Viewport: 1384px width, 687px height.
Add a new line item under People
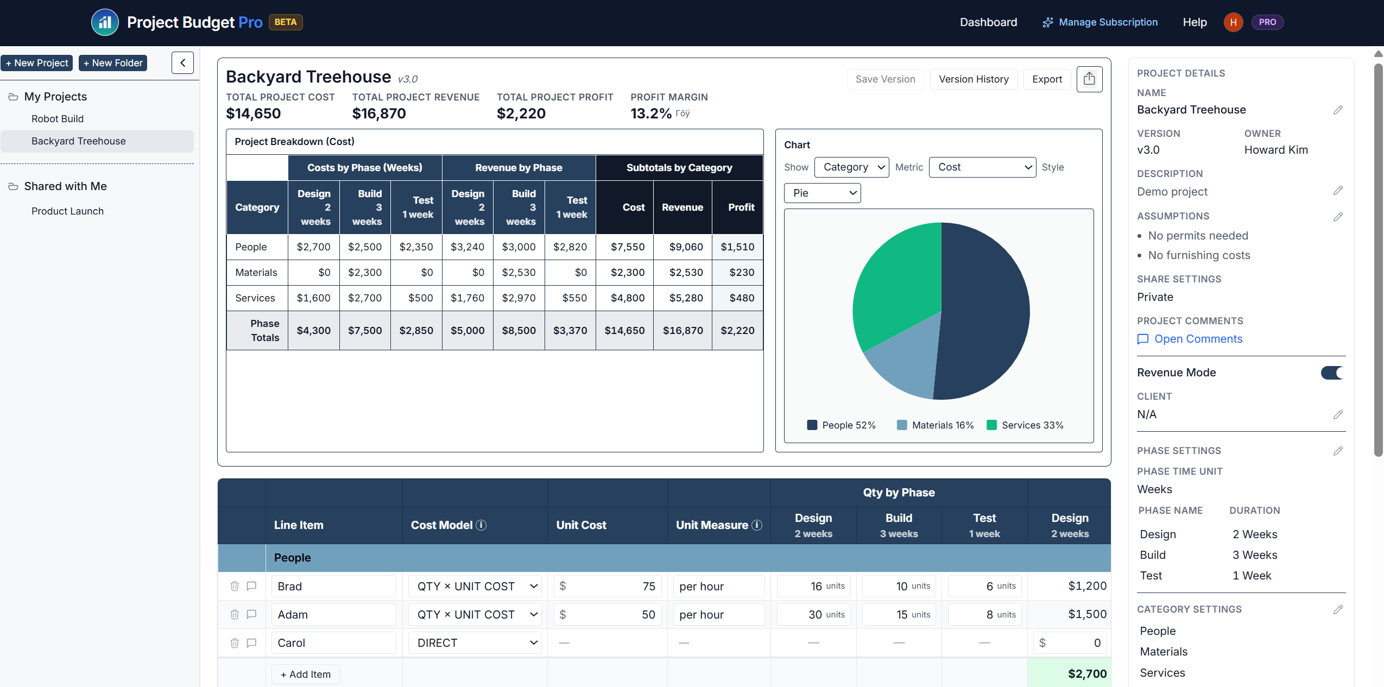coord(305,673)
